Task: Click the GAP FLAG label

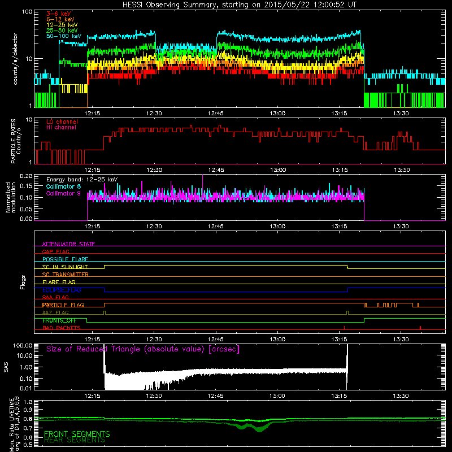Action: pos(55,251)
